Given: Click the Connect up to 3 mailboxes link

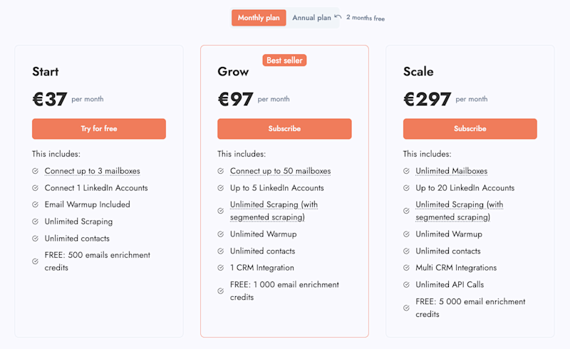Looking at the screenshot, I should tap(92, 171).
